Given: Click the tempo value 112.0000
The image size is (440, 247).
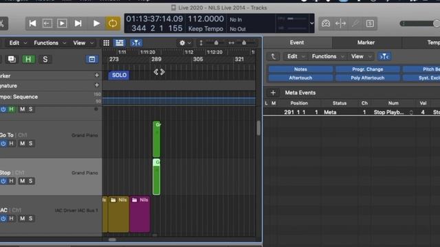Looking at the screenshot, I should point(206,19).
